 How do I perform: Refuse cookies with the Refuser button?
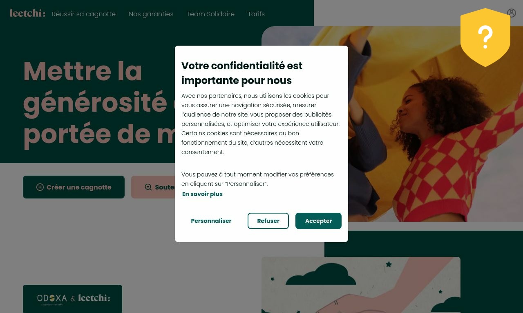[x=268, y=221]
